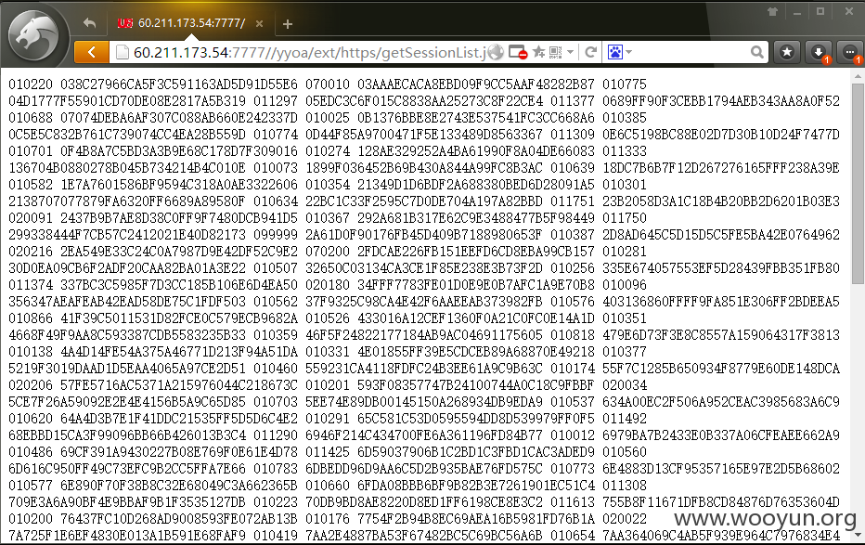Click hash 403136860FFFF9FA851E306FF2BDEEA5
This screenshot has width=865, height=545.
point(721,302)
